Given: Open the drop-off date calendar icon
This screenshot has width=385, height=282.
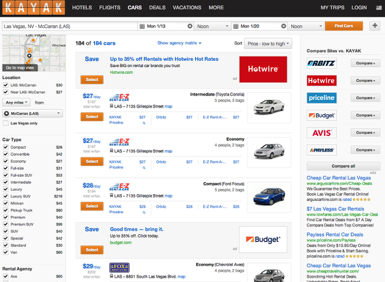Looking at the screenshot, I should pyautogui.click(x=236, y=26).
